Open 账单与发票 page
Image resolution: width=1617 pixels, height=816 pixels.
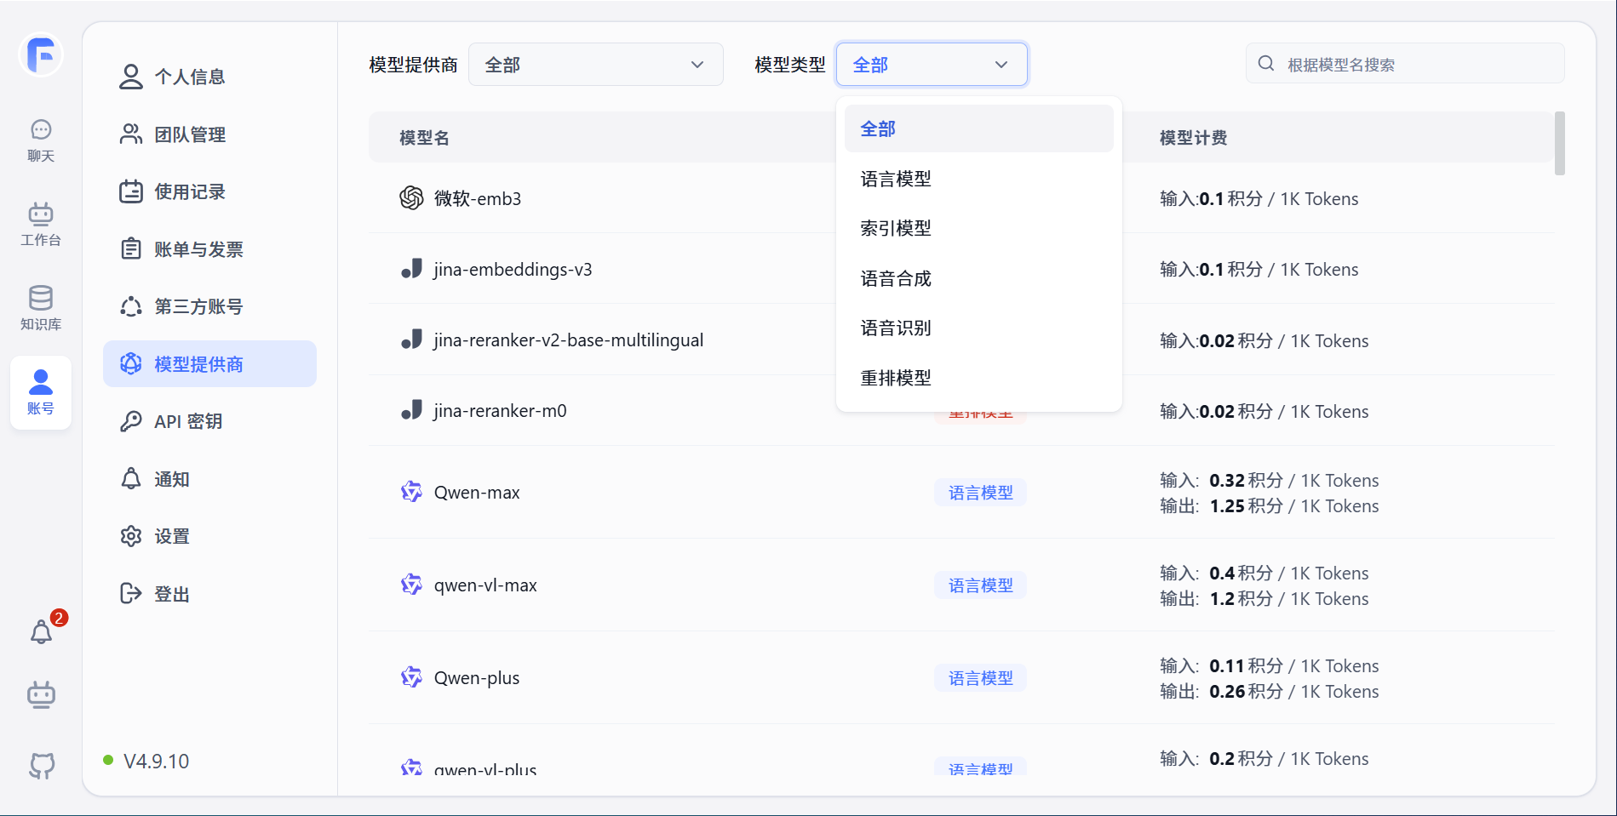coord(209,249)
